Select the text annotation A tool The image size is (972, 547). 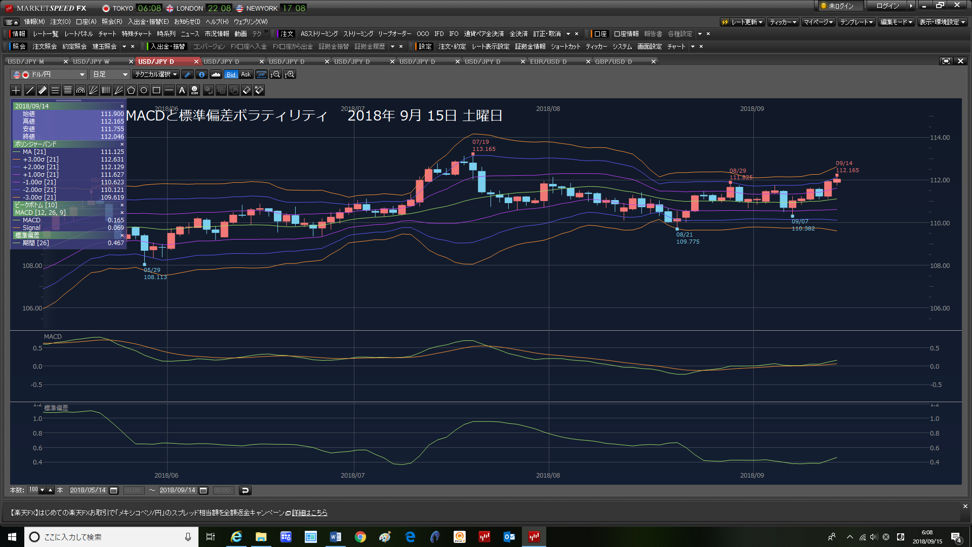click(x=182, y=90)
